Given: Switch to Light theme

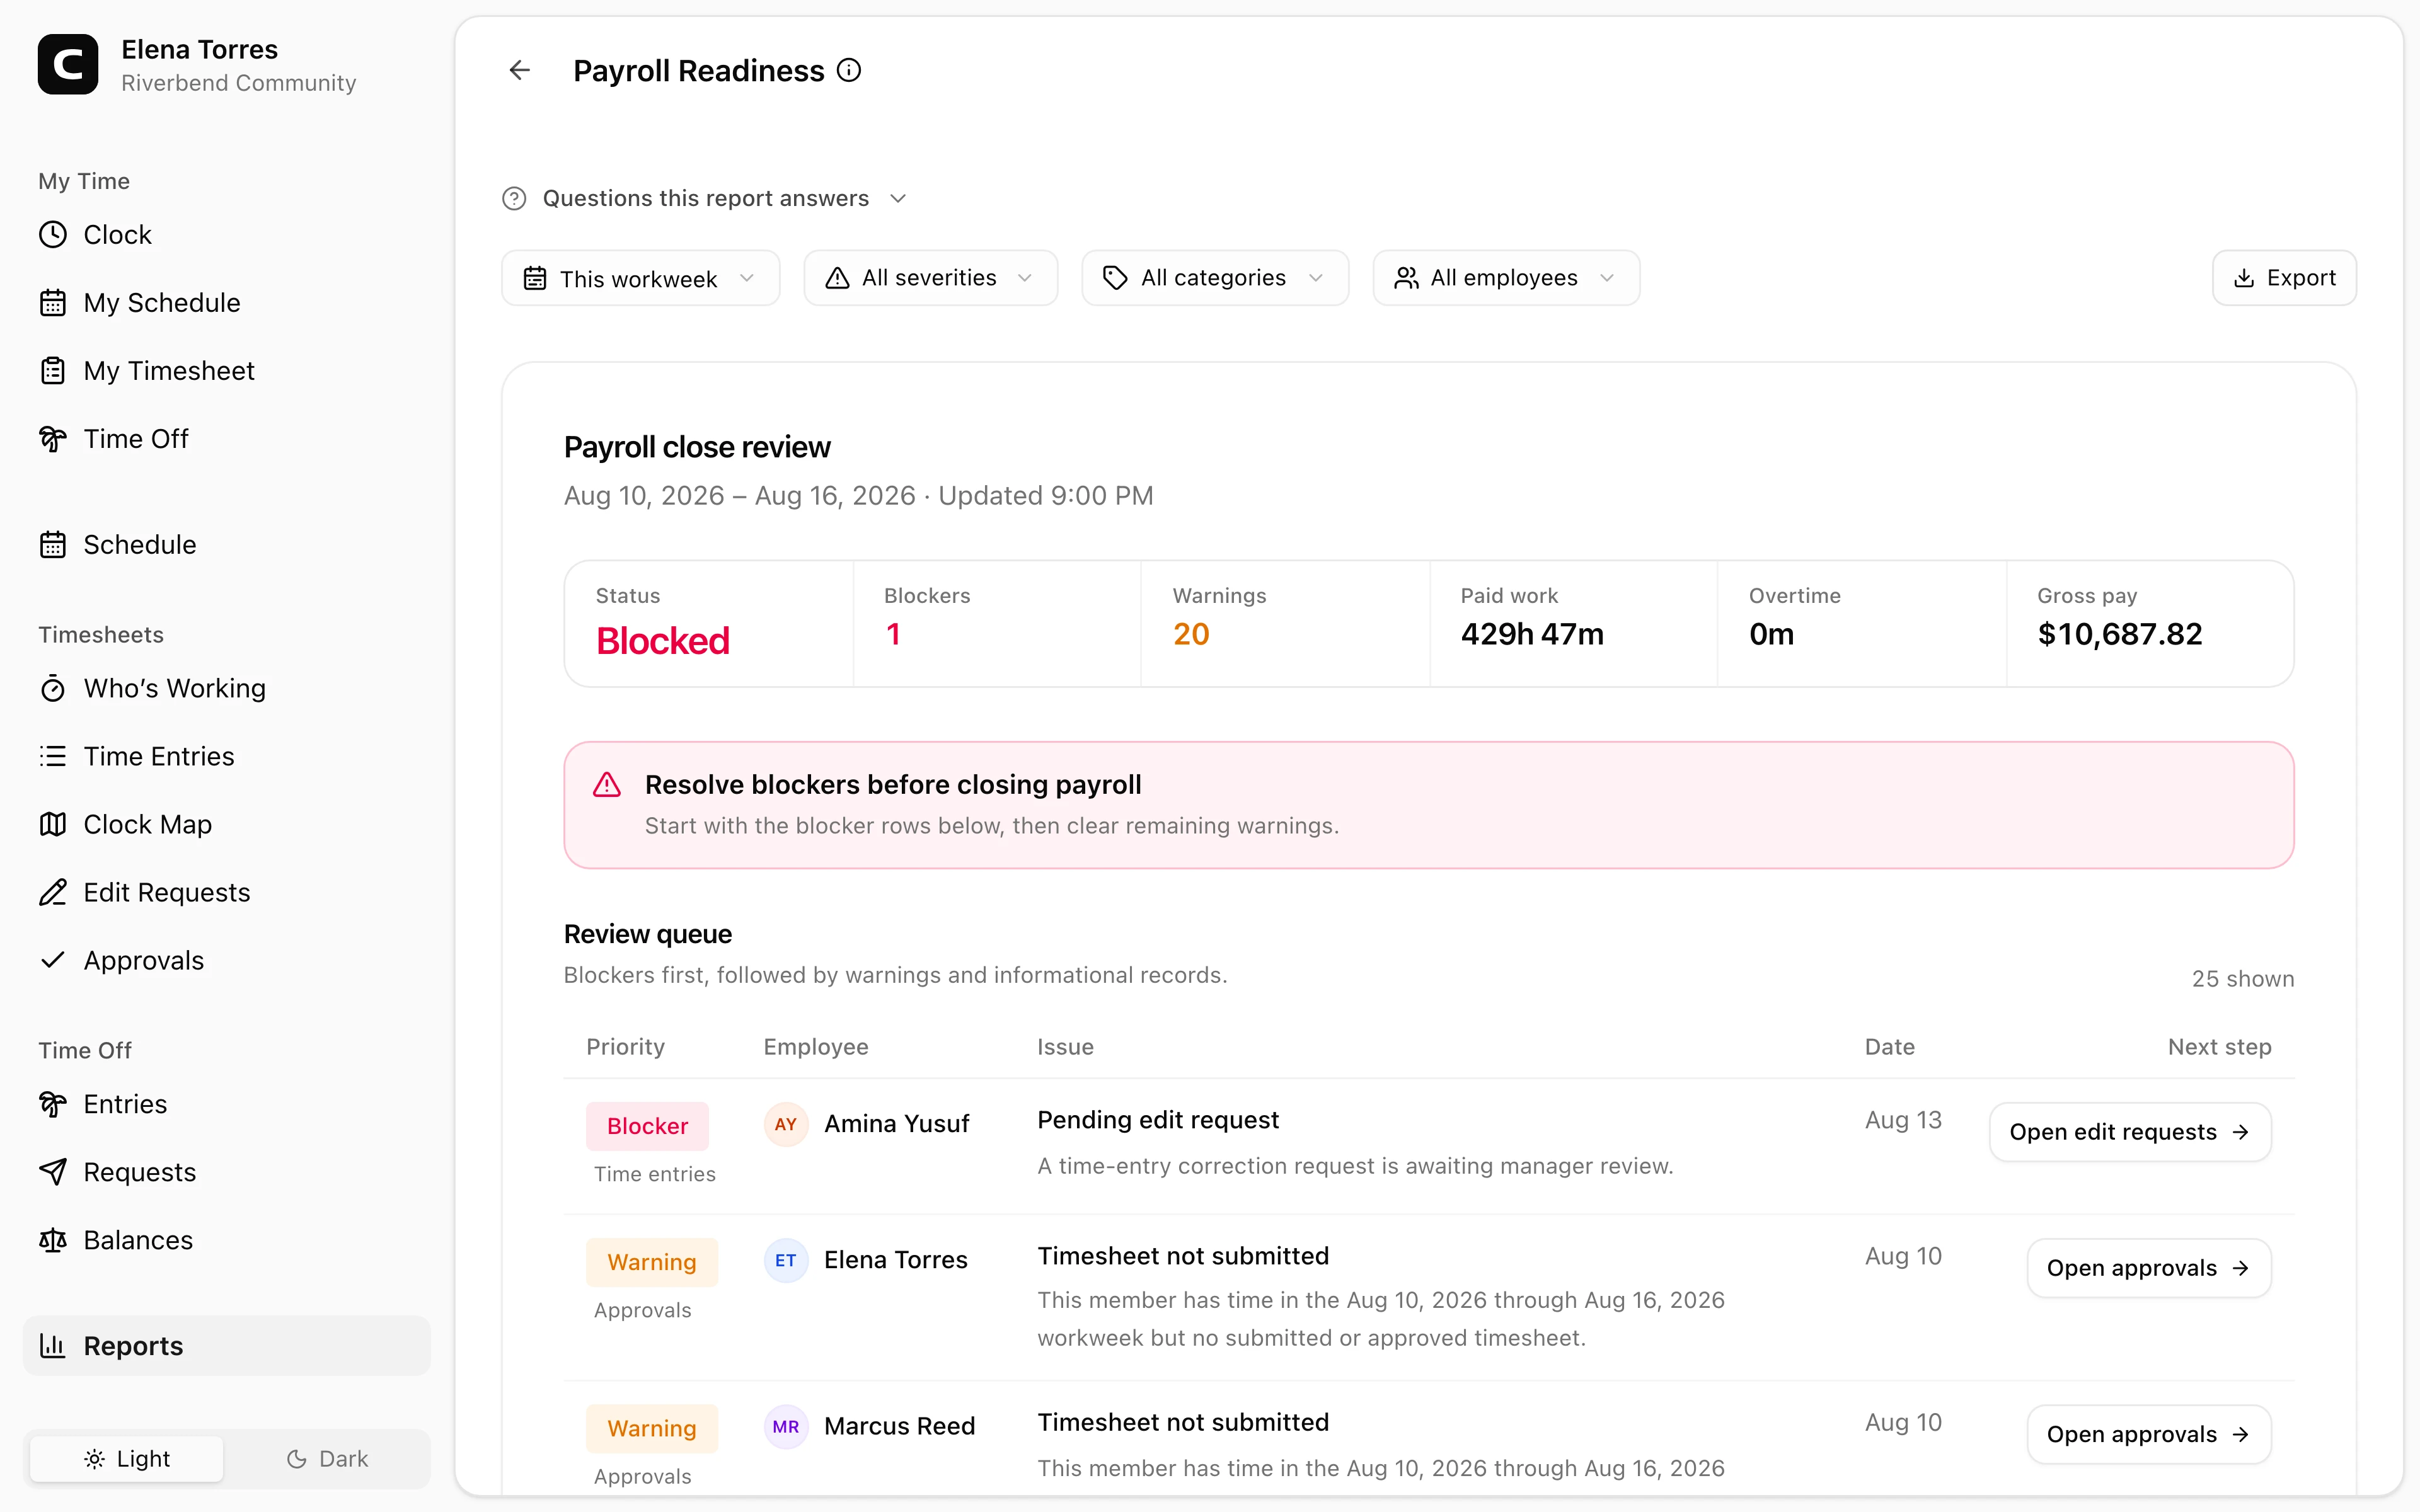Looking at the screenshot, I should [127, 1459].
